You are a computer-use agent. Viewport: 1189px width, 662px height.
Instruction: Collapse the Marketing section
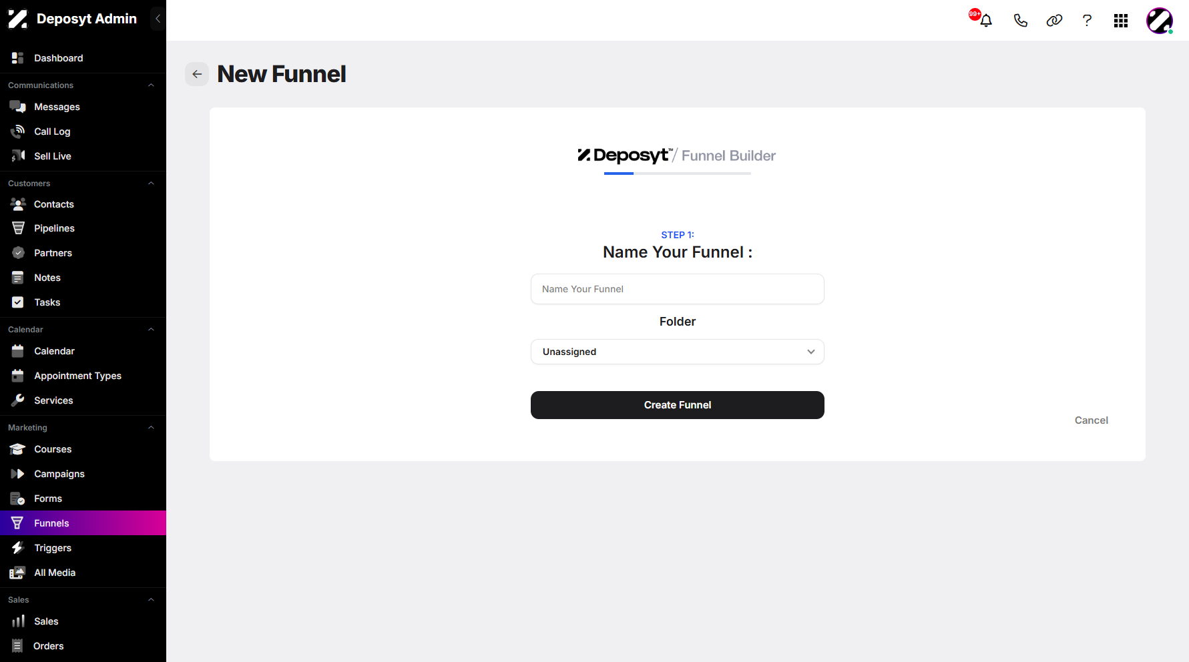coord(151,428)
